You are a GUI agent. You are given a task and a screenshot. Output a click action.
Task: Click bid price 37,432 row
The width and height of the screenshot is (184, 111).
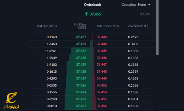click(x=92, y=51)
